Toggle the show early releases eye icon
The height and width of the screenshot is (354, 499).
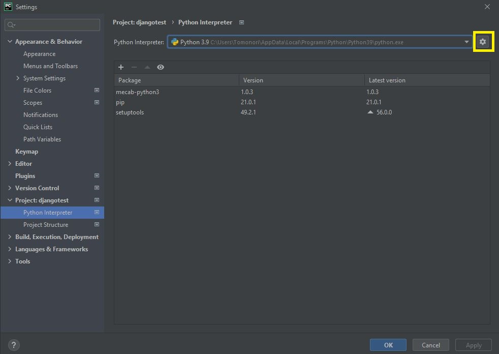[x=161, y=67]
